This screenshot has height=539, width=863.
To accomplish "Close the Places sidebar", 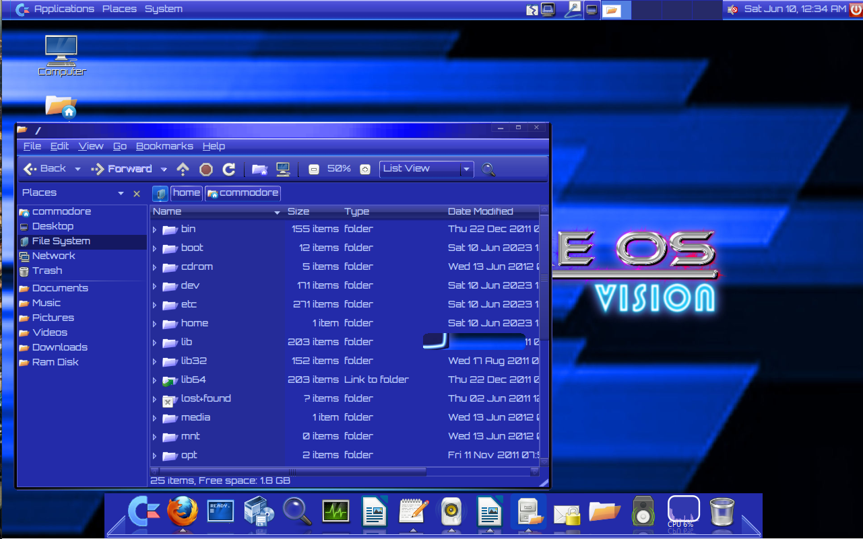I will 137,194.
